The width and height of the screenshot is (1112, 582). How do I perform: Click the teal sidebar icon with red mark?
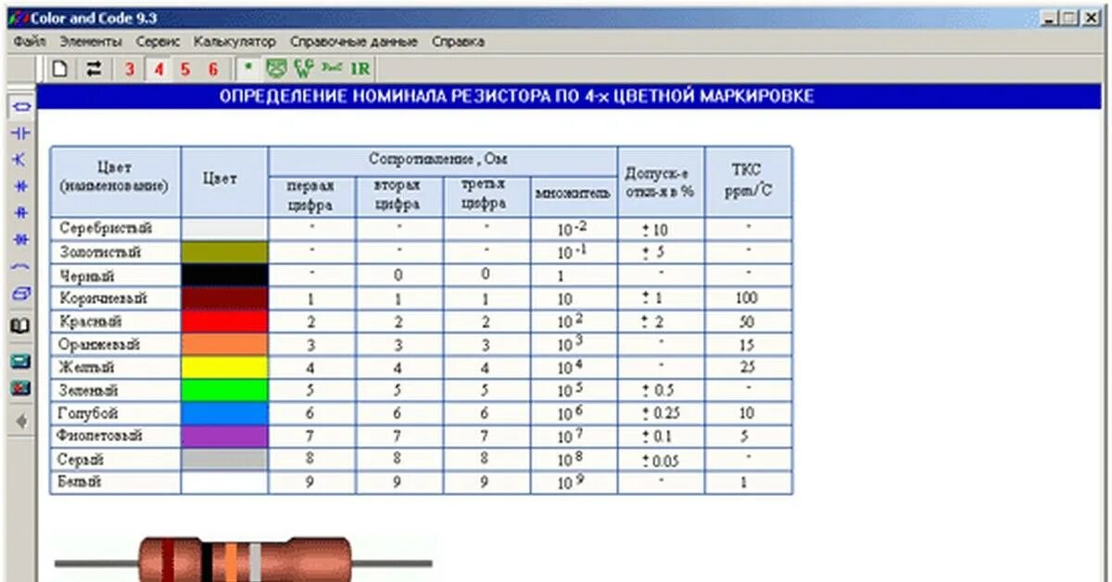(x=22, y=388)
